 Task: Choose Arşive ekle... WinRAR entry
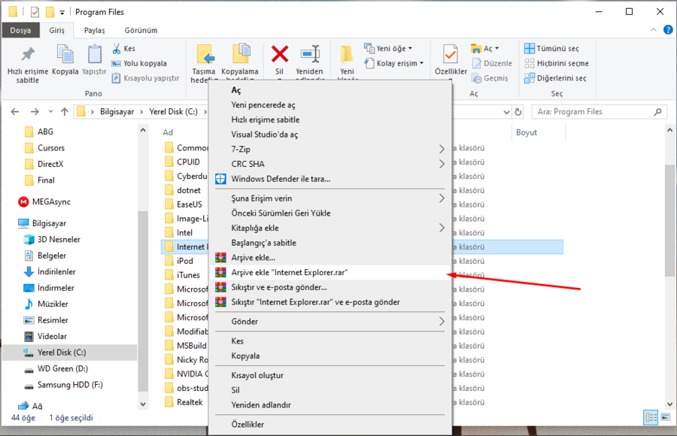330,258
